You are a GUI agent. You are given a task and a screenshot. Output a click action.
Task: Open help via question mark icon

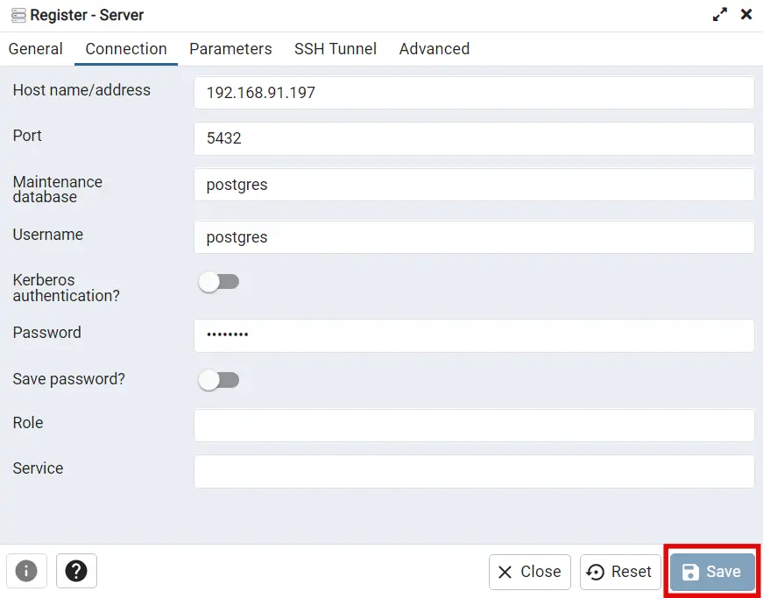pyautogui.click(x=76, y=571)
